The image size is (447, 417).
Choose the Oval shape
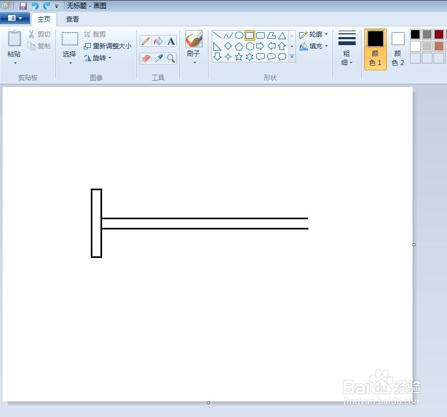(x=239, y=35)
